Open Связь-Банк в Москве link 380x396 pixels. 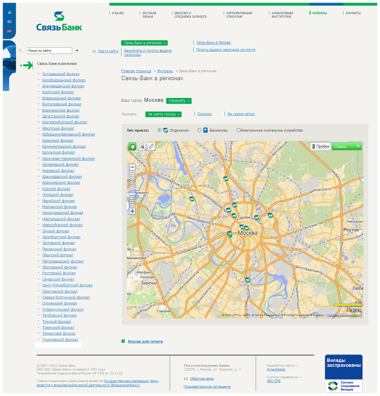pos(213,43)
